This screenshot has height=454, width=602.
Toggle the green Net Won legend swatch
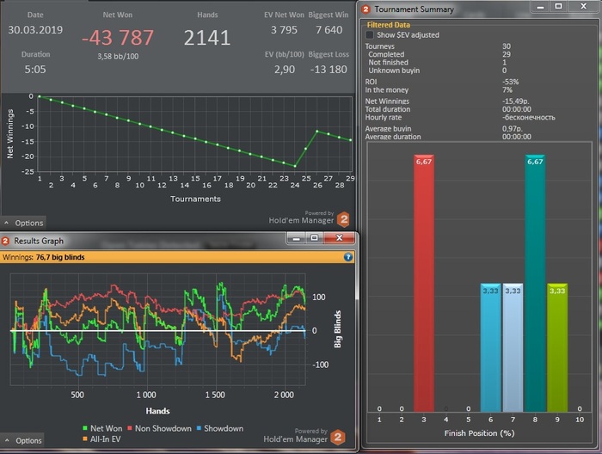click(x=85, y=428)
